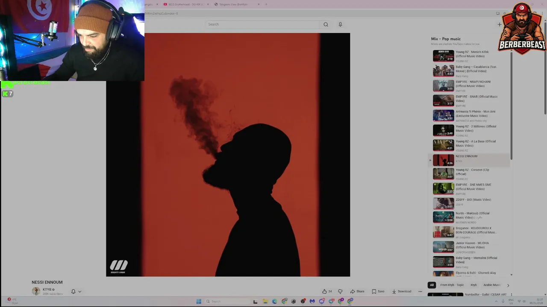Click the playlist scroll-down arrow
The image size is (547, 307).
click(x=511, y=275)
